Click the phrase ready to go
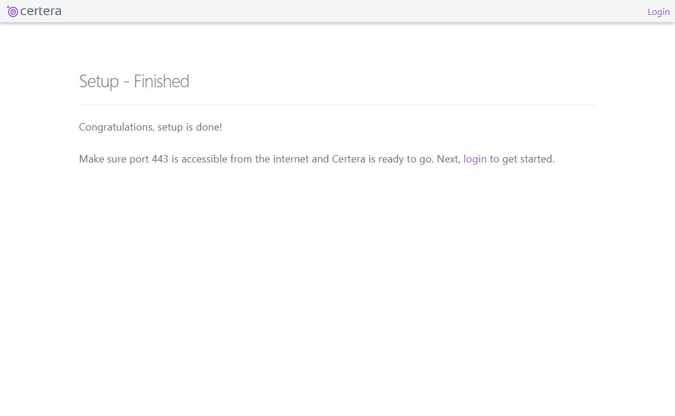Image resolution: width=675 pixels, height=416 pixels. tap(405, 159)
